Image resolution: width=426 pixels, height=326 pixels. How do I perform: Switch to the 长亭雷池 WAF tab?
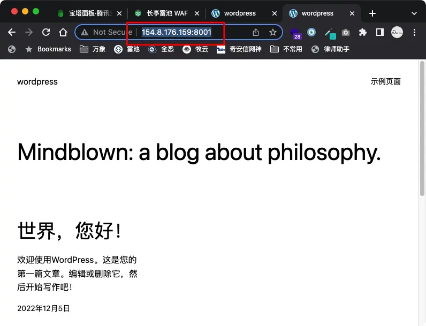(167, 13)
